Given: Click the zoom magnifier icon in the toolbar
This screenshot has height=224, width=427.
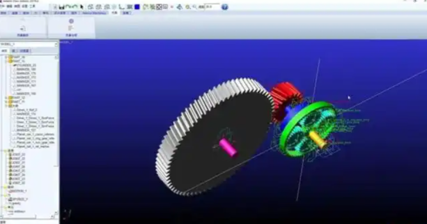Looking at the screenshot, I should coord(193,7).
